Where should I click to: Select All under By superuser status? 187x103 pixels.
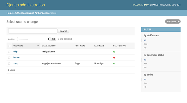(145, 60)
